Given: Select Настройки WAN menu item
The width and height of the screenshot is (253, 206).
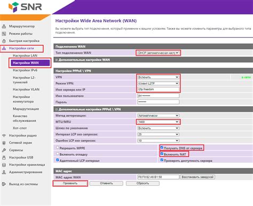Looking at the screenshot, I should [30, 63].
